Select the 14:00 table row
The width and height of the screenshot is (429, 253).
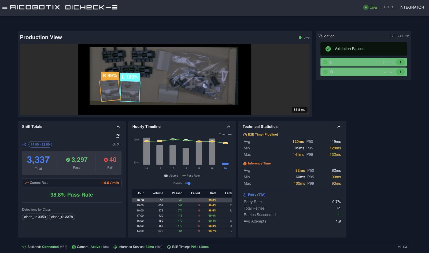tap(182, 231)
